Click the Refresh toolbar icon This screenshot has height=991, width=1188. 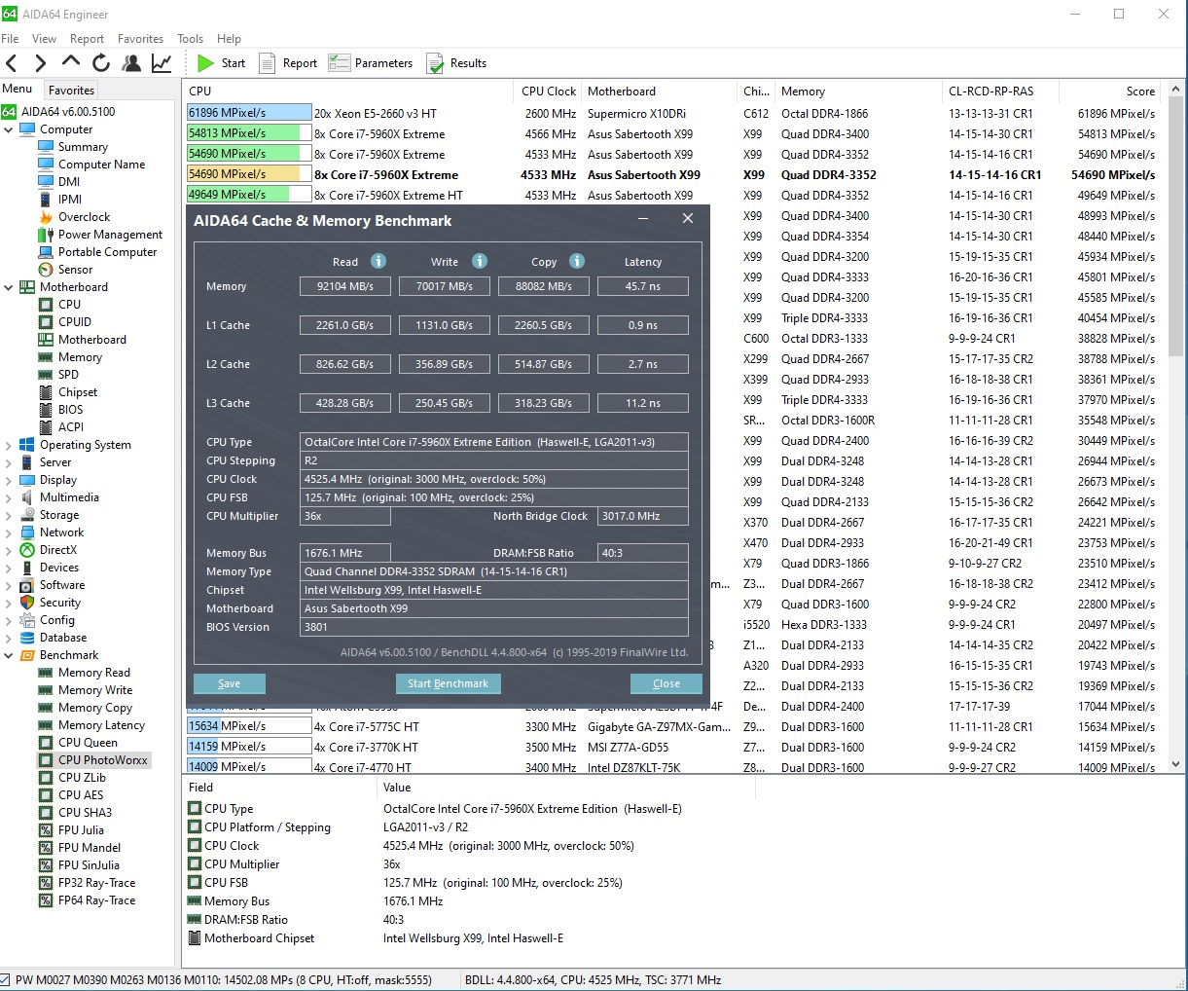coord(101,63)
